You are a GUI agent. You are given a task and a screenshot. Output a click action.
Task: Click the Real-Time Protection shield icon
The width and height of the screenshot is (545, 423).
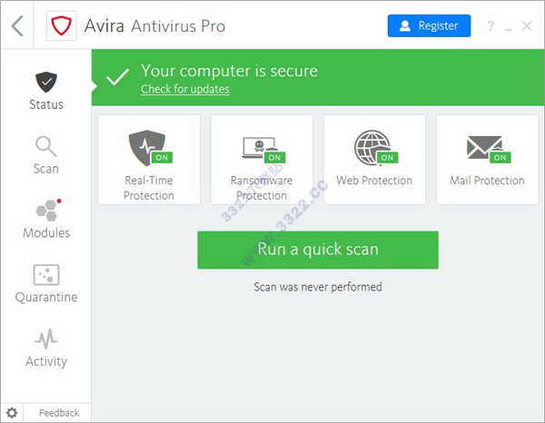[x=146, y=148]
